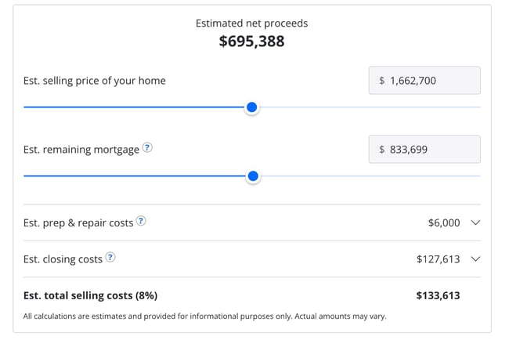Click filled blue part of selling price slider
The image size is (509, 340).
pyautogui.click(x=133, y=107)
